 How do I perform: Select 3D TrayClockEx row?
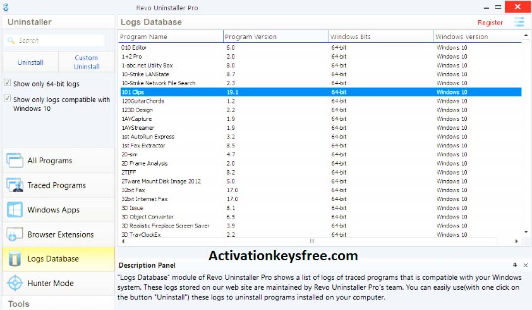[321, 234]
